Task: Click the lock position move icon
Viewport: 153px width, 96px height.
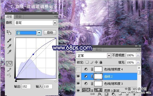Action: (x=96, y=62)
